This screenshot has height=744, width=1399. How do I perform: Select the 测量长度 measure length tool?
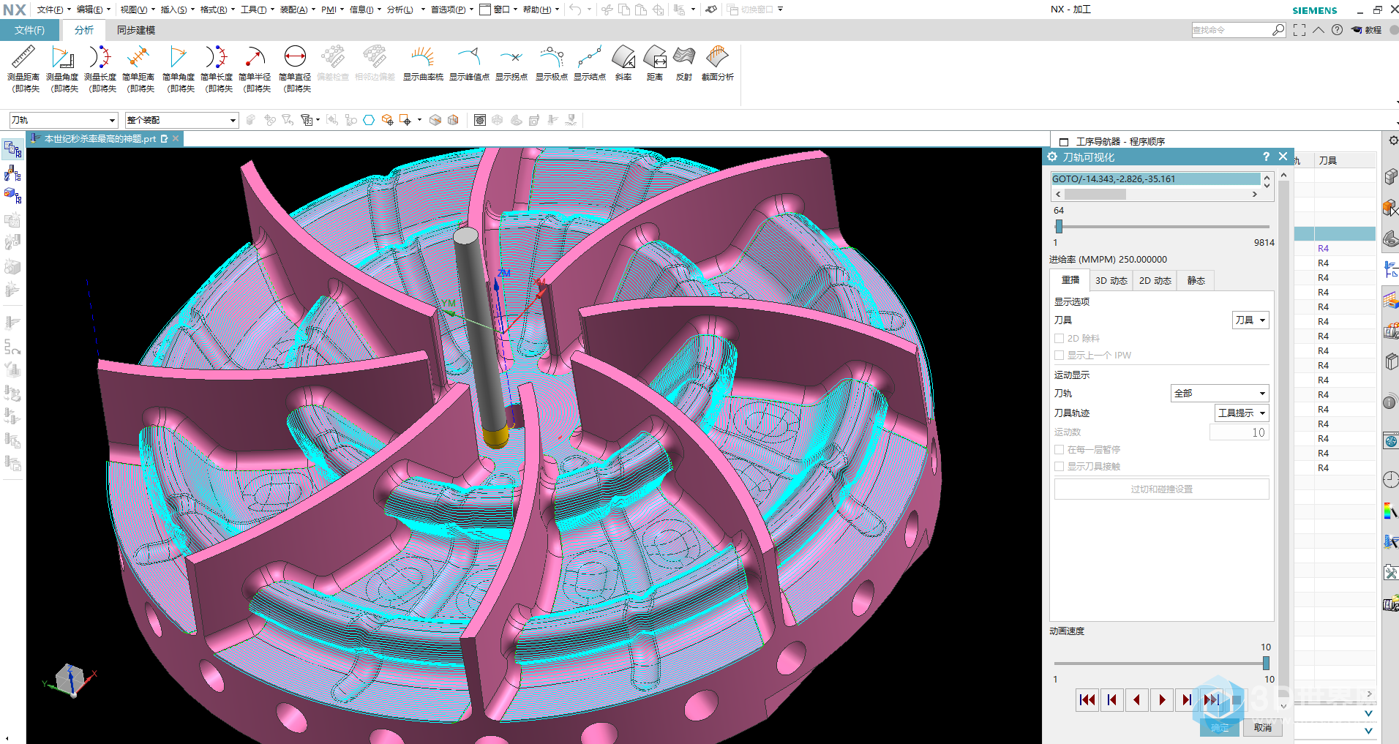(100, 69)
